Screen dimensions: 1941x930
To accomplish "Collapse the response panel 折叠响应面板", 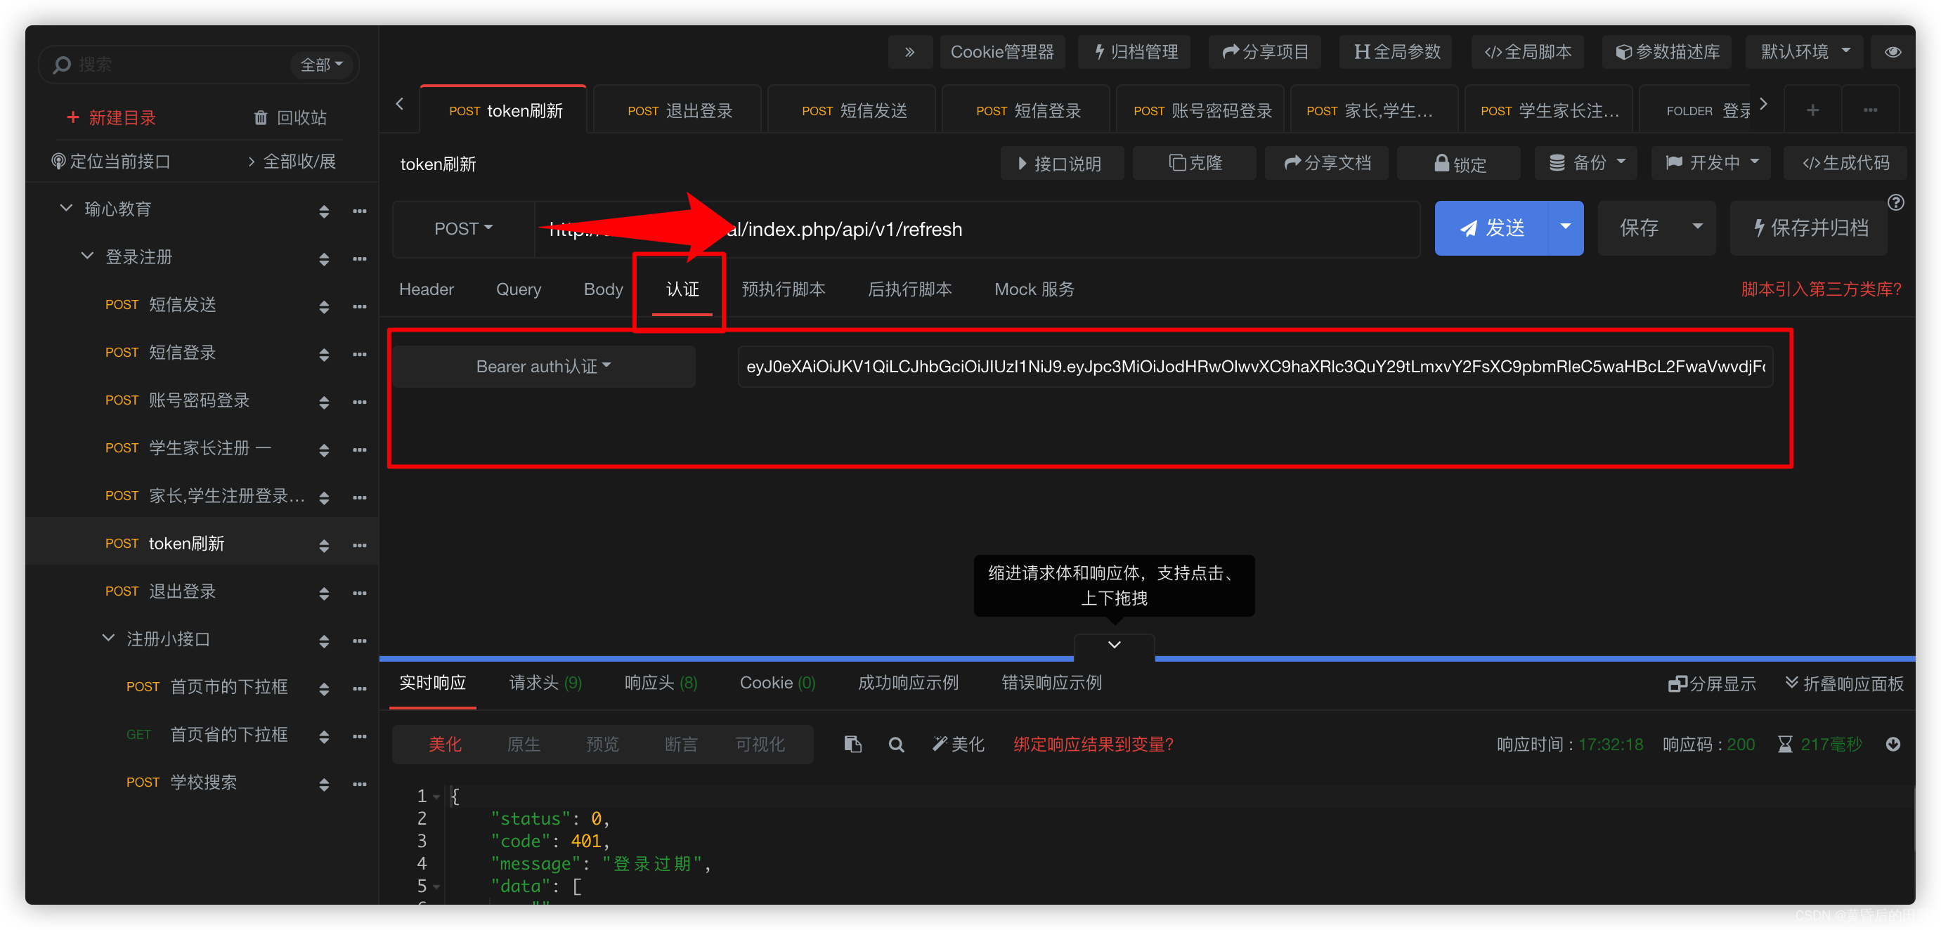I will click(1844, 683).
